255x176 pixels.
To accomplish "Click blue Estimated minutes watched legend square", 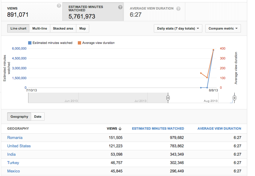I will point(30,43).
